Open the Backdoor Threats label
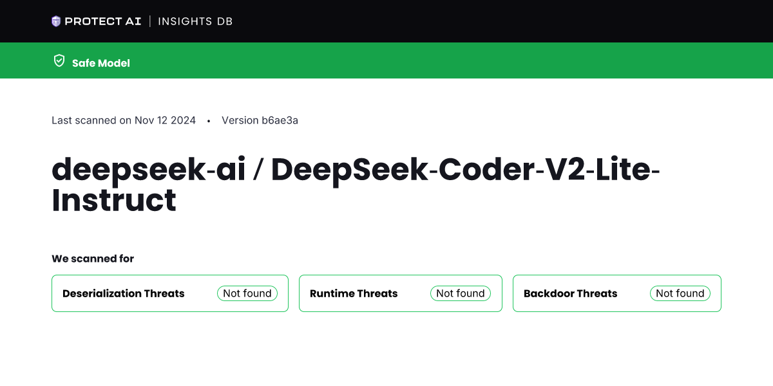 coord(571,293)
